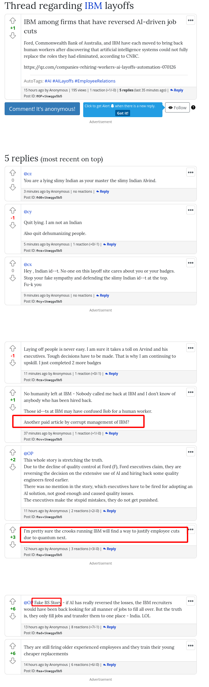This screenshot has height=687, width=209.
Task: Toggle Follow on this thread
Action: point(178,108)
